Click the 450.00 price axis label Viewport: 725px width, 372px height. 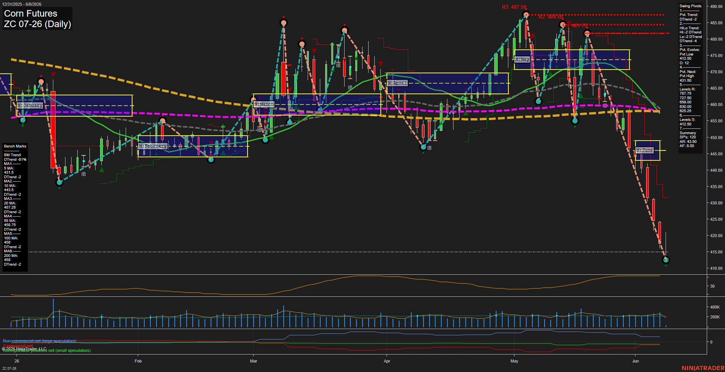pyautogui.click(x=716, y=138)
